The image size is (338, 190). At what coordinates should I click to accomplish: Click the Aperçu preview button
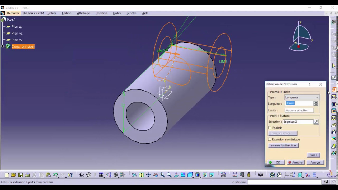[315, 163]
